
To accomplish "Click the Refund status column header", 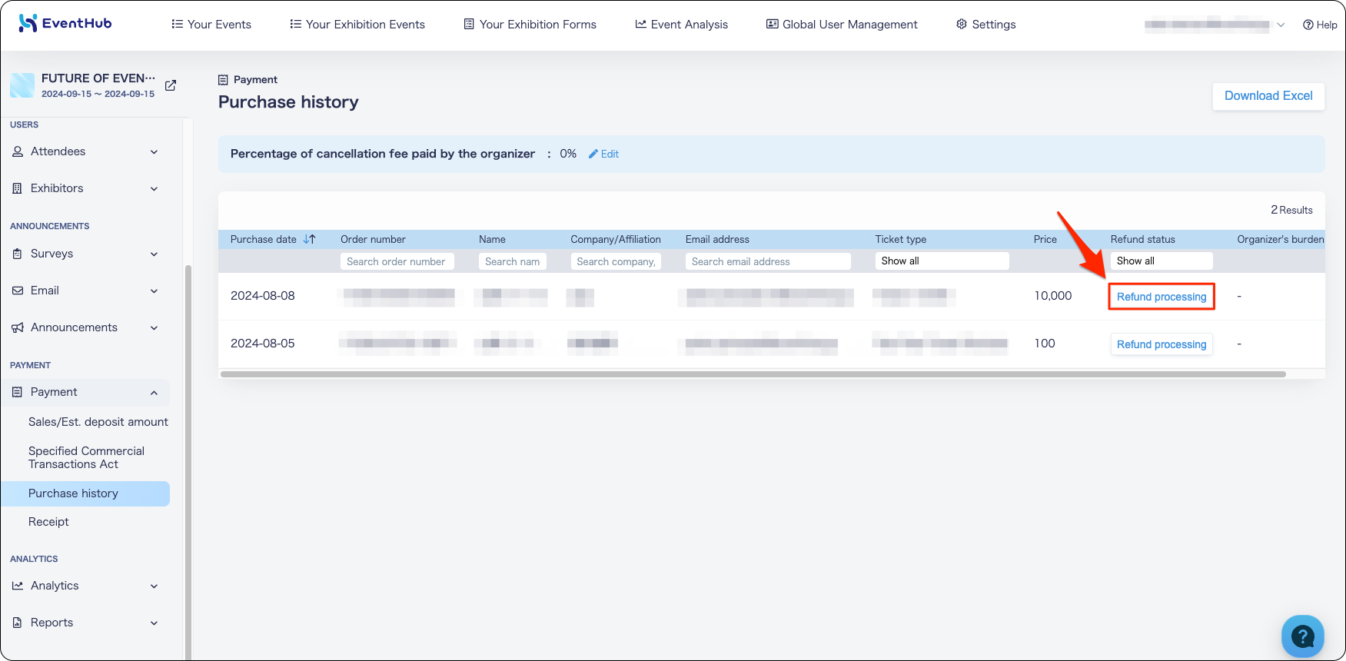I will point(1143,239).
